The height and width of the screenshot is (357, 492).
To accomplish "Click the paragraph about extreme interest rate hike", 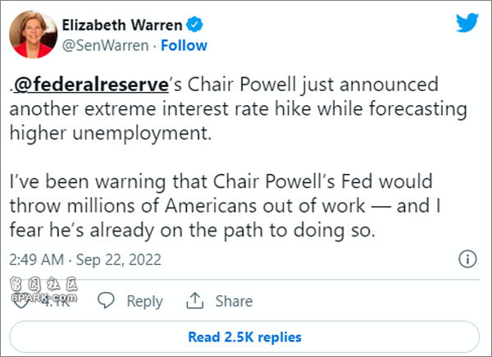I will (238, 108).
